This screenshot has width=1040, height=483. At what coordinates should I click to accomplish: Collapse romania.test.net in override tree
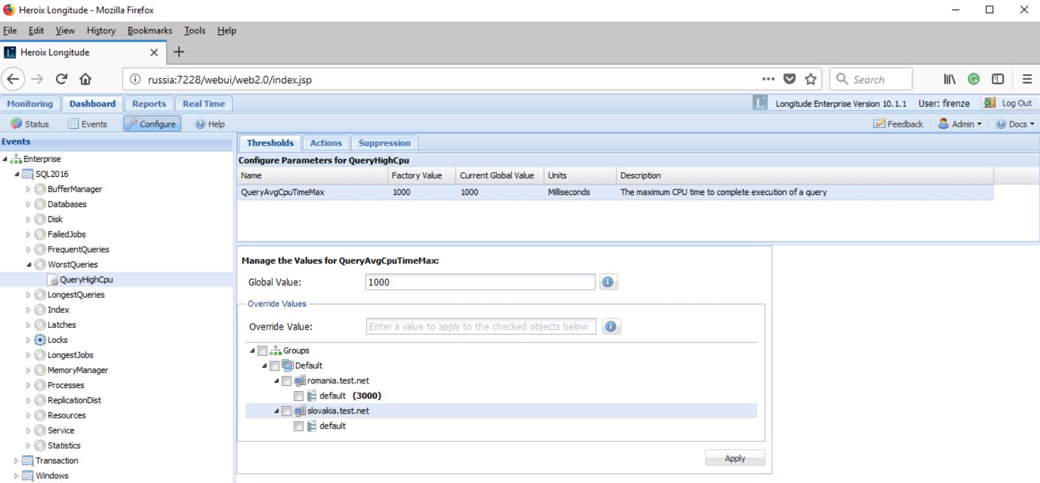point(277,381)
